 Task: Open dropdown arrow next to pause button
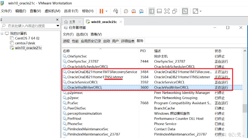(107, 11)
